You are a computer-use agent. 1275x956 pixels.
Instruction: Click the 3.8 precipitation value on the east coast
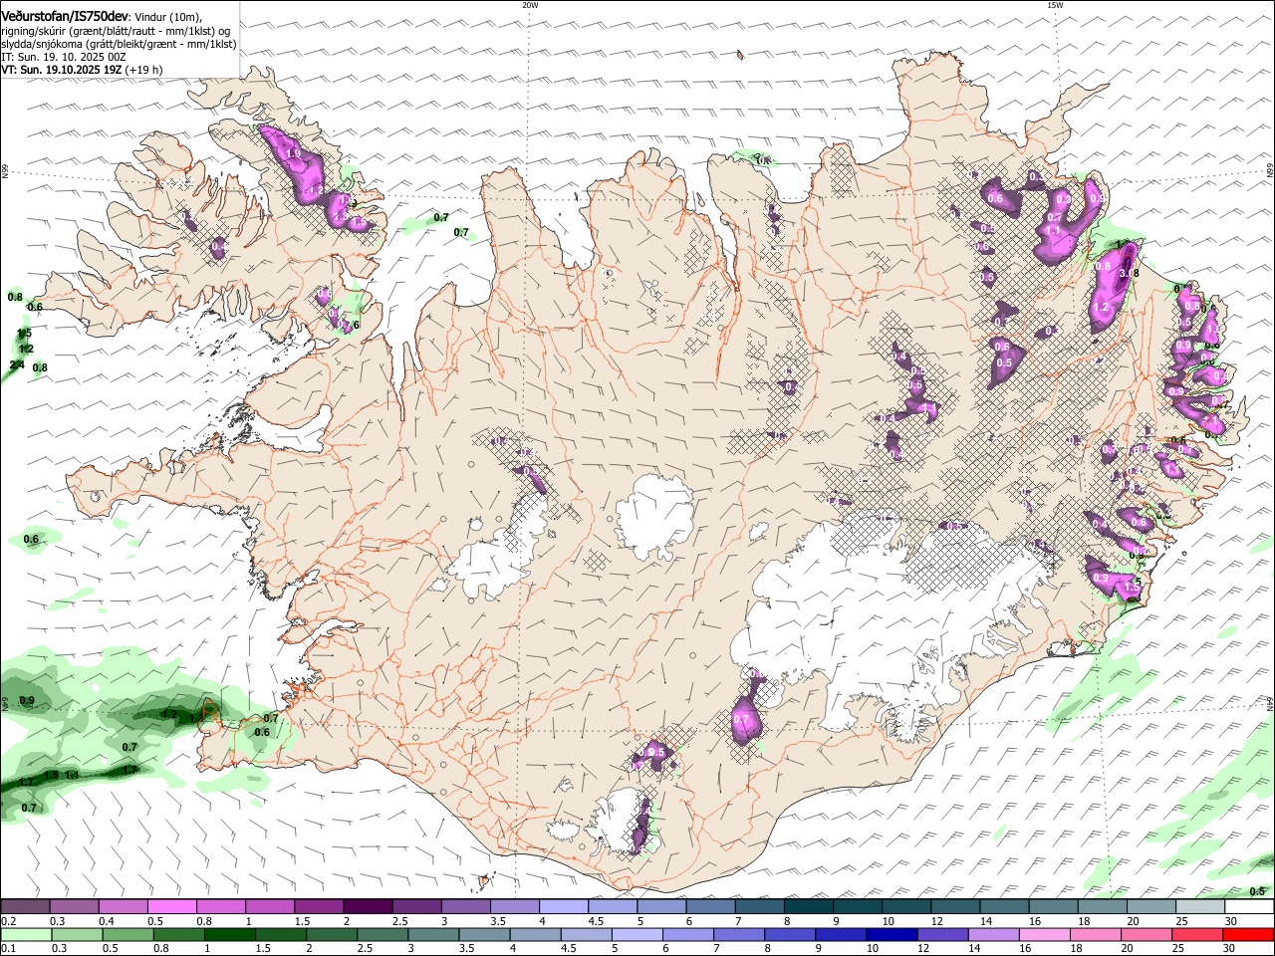1130,273
